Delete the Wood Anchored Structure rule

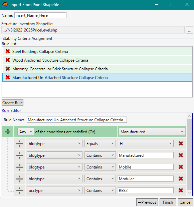tap(8, 60)
